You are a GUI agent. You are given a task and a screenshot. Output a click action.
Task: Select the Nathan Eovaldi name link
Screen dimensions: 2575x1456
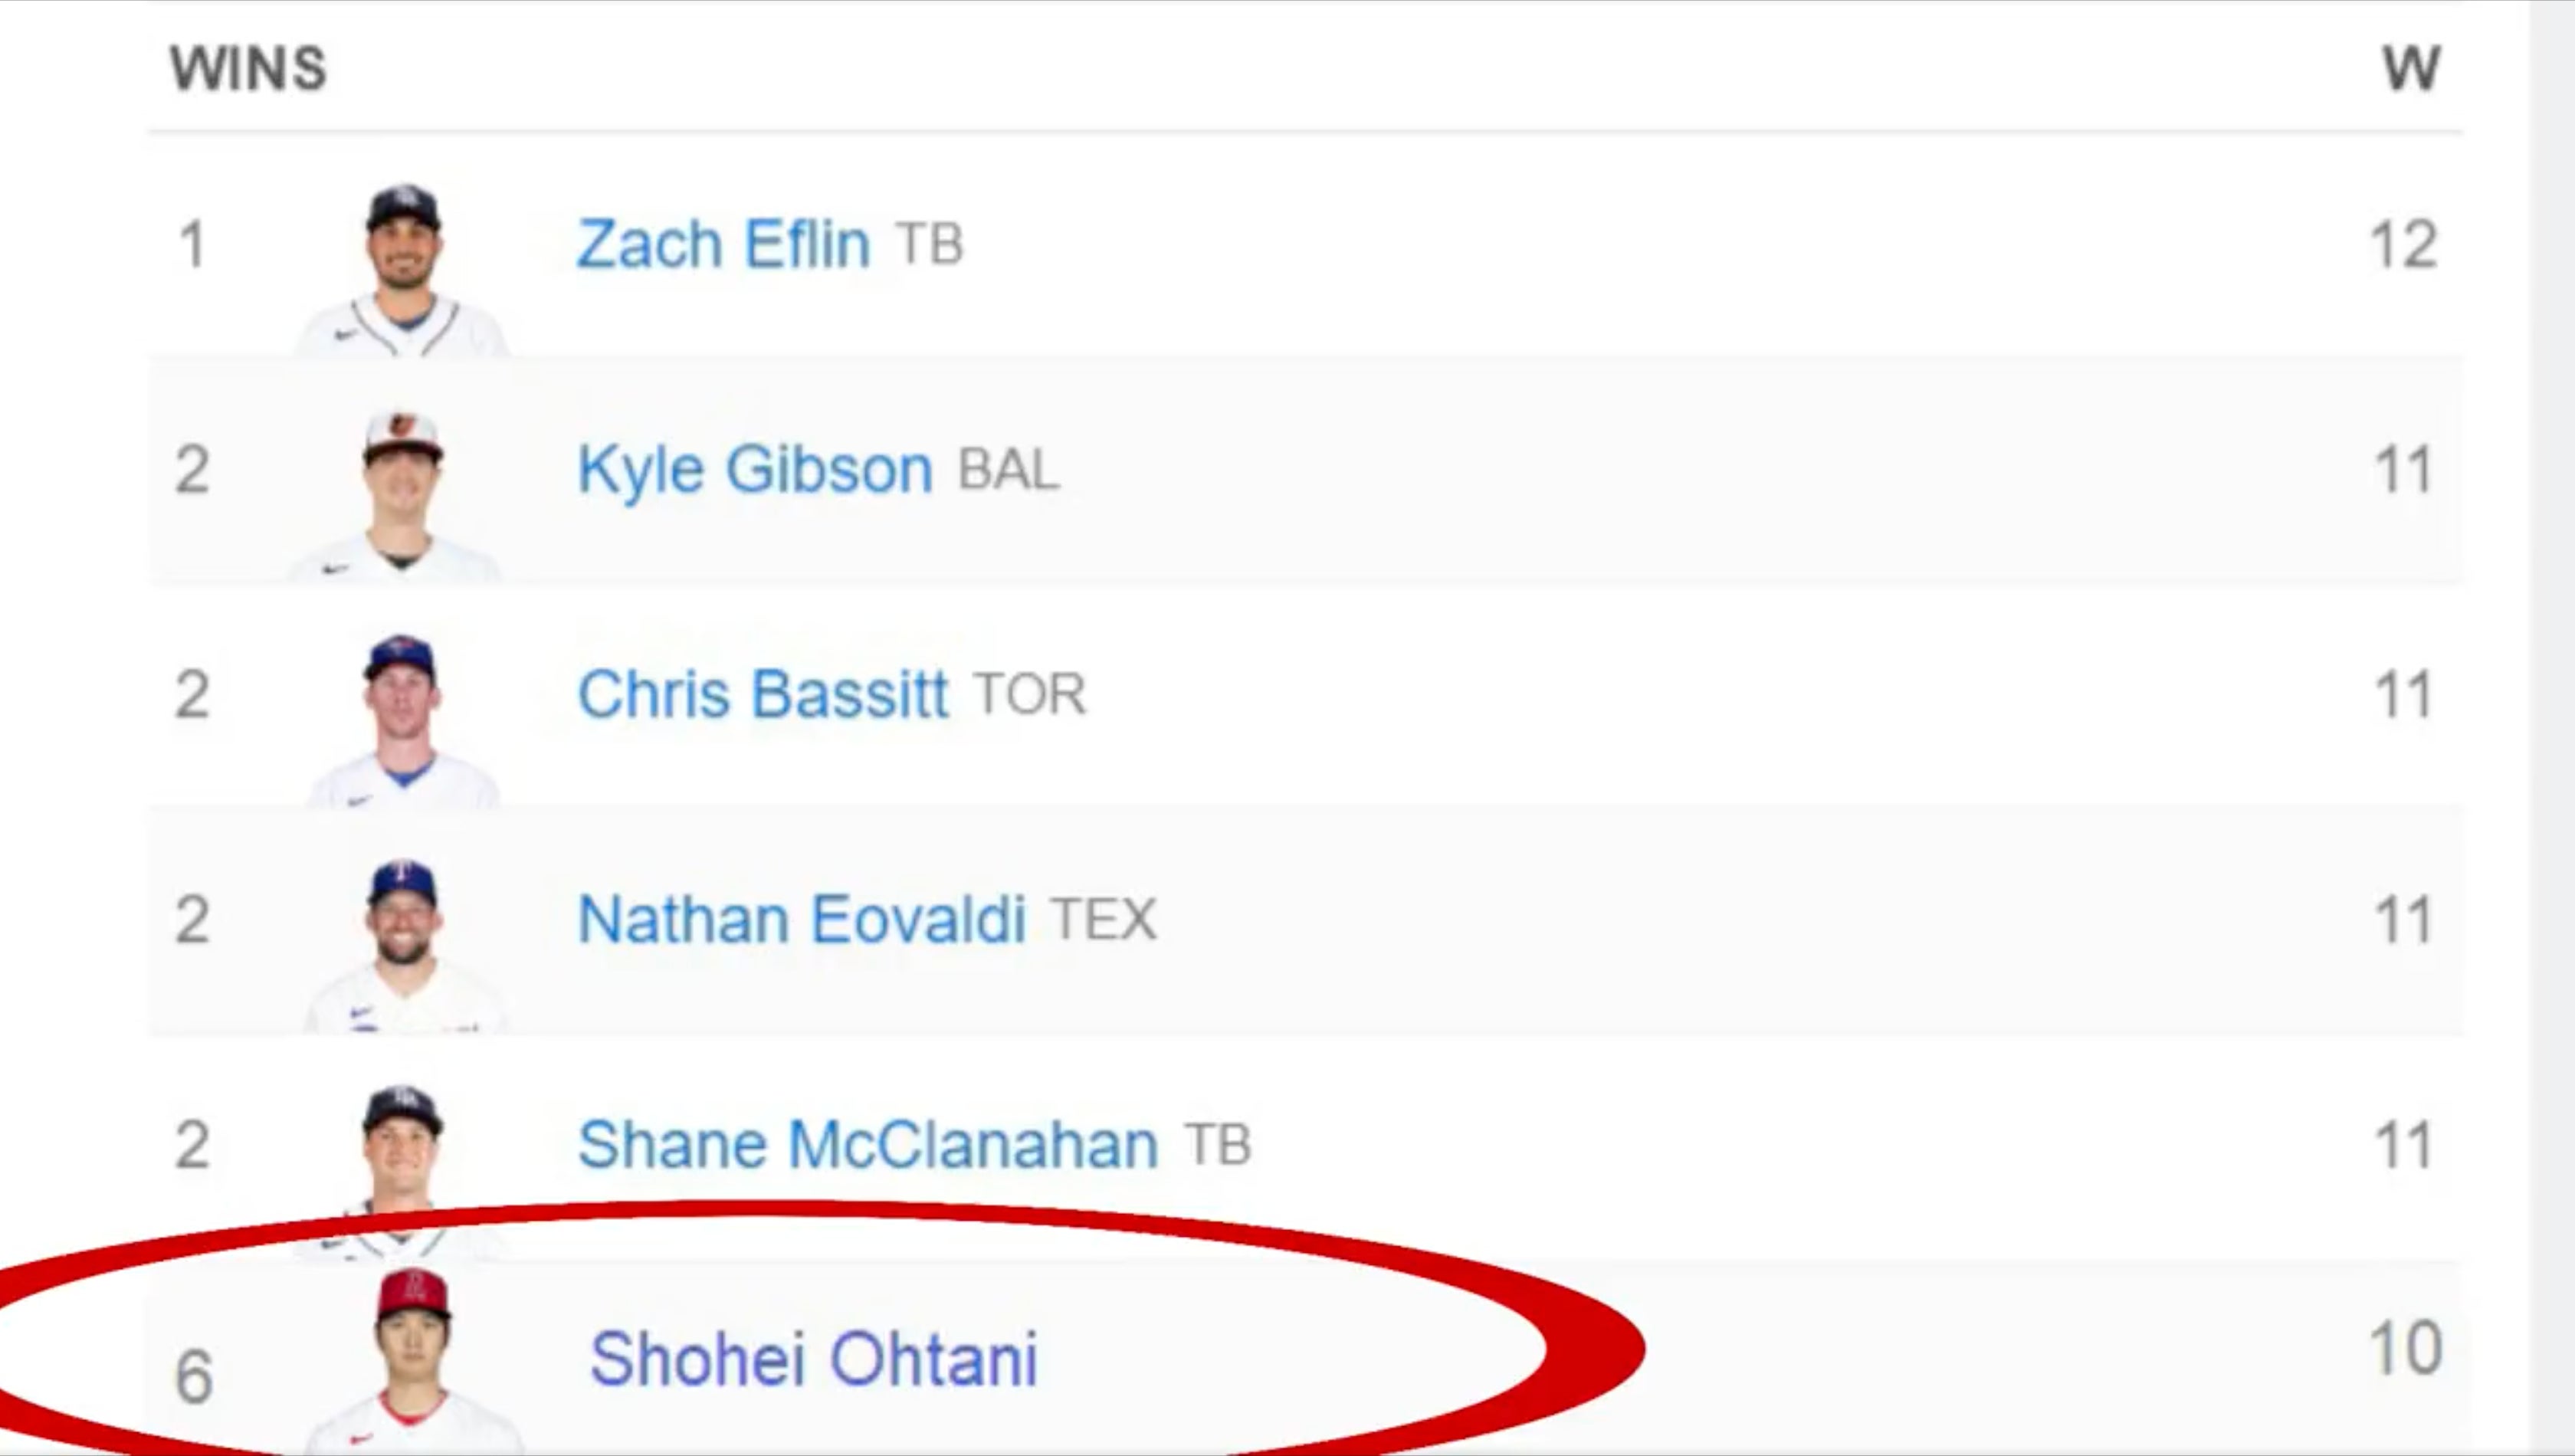[801, 919]
